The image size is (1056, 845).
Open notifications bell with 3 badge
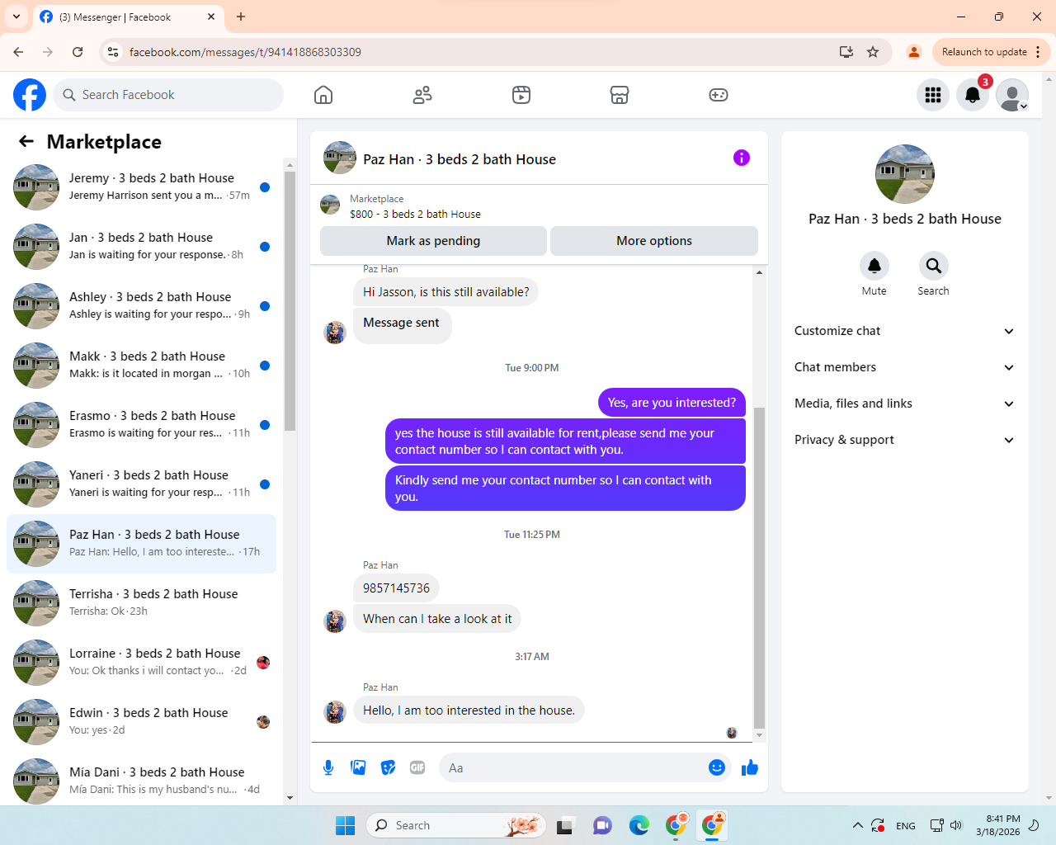click(973, 95)
